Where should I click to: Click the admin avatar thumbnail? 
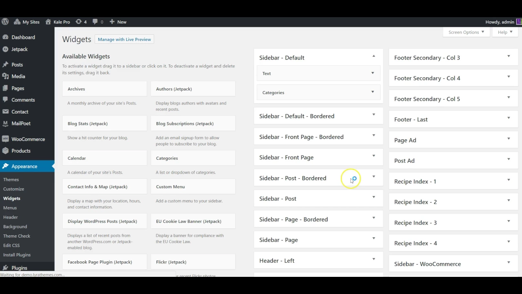519,22
